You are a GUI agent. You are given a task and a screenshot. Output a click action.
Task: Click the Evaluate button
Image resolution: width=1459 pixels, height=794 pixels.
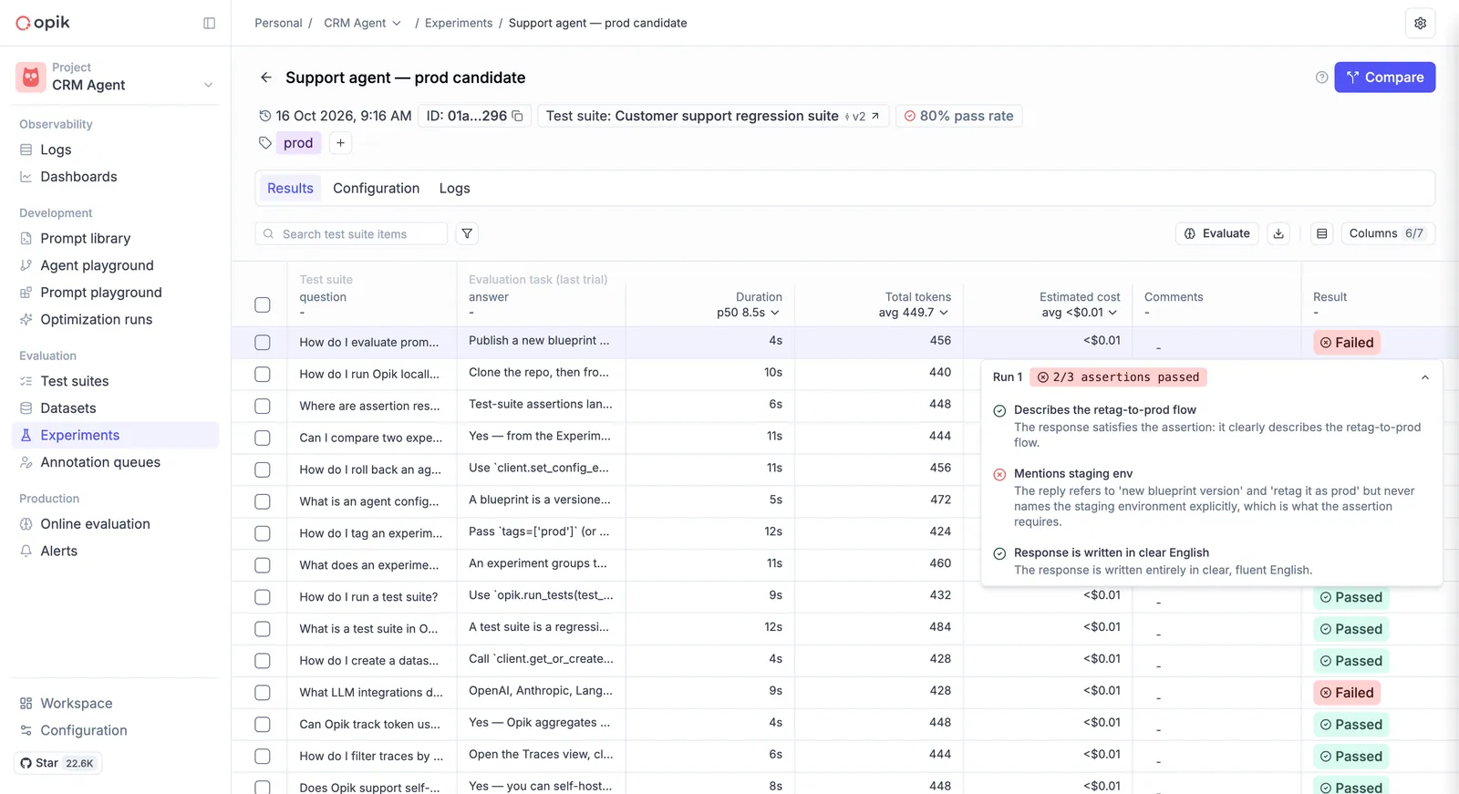[x=1217, y=233]
